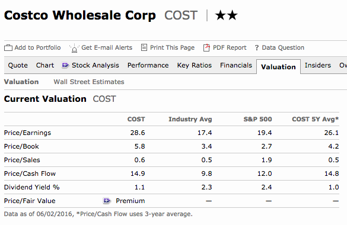Viewport: 347px width, 225px height.
Task: Click the Get E-mail Alerts text link
Action: point(107,48)
